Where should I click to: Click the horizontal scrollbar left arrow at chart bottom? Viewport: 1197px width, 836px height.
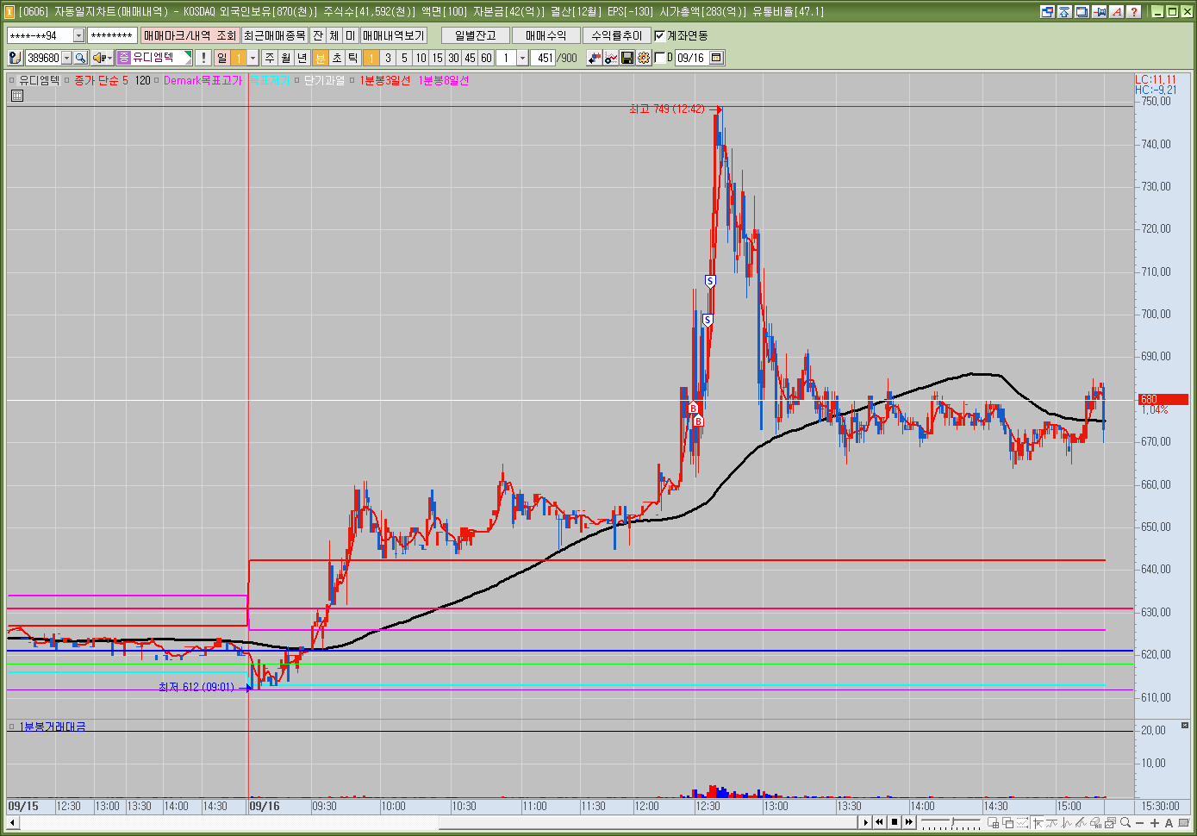[x=12, y=822]
